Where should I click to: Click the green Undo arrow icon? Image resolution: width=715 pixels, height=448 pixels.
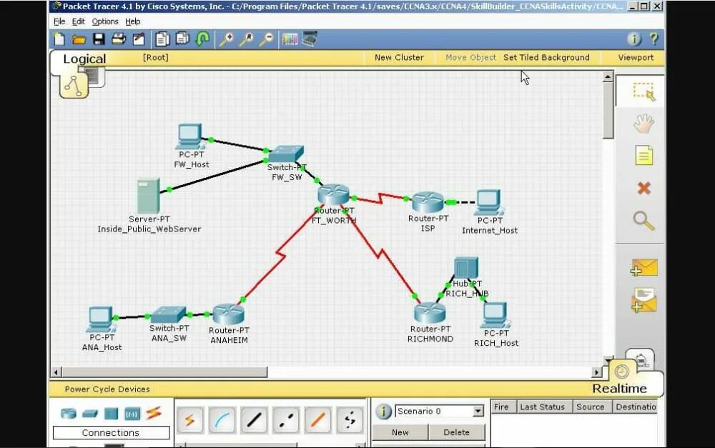202,39
